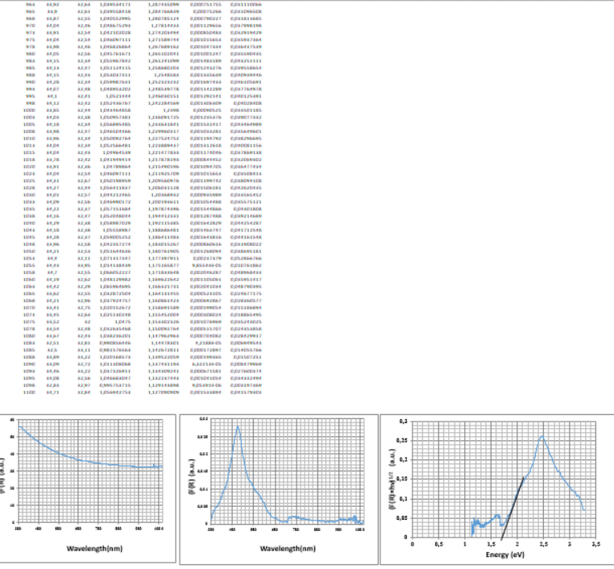The image size is (614, 569).
Task: Click the 1,5 tick label on energy axis
Action: pyautogui.click(x=491, y=544)
